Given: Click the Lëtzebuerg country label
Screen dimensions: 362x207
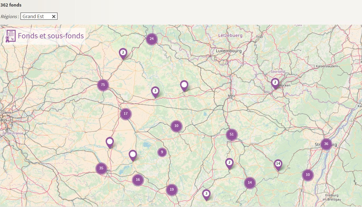Looking at the screenshot, I should pos(230,35).
